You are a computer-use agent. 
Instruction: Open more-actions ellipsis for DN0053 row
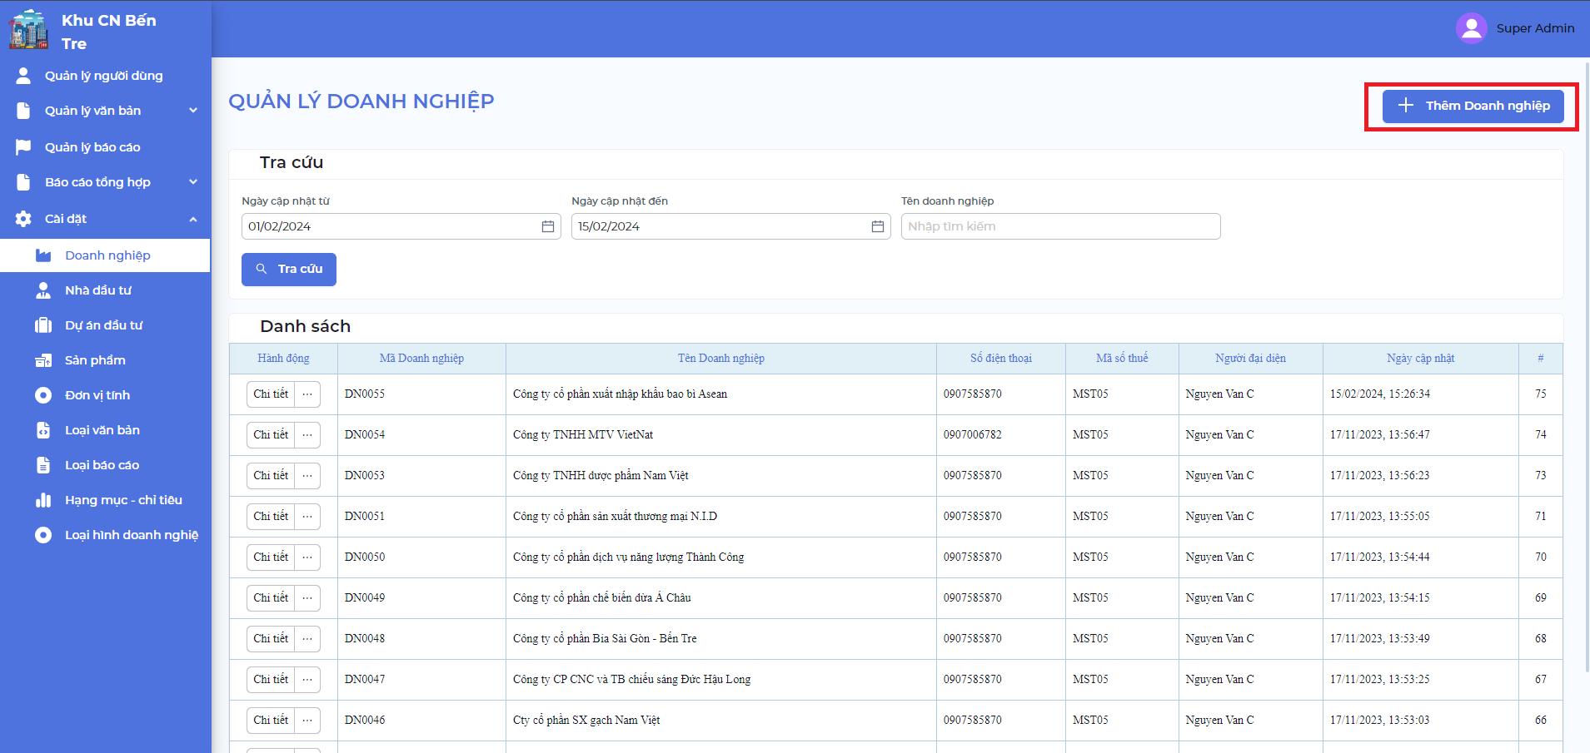tap(307, 476)
